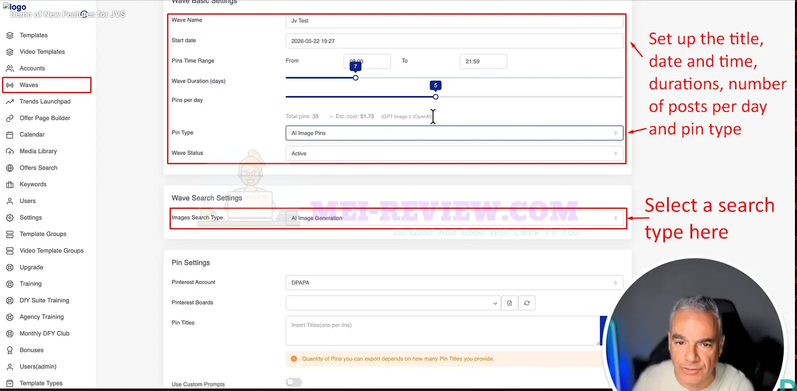The width and height of the screenshot is (797, 391).
Task: Open Users(admin) sidebar link
Action: tap(38, 367)
